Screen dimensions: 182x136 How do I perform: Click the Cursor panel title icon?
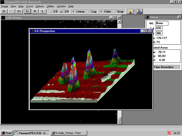point(147,17)
